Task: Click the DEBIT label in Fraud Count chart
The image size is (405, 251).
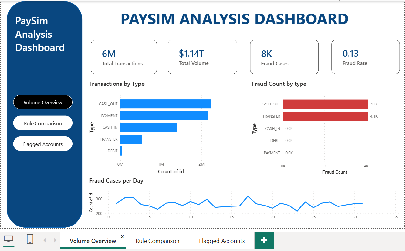Action: 275,141
